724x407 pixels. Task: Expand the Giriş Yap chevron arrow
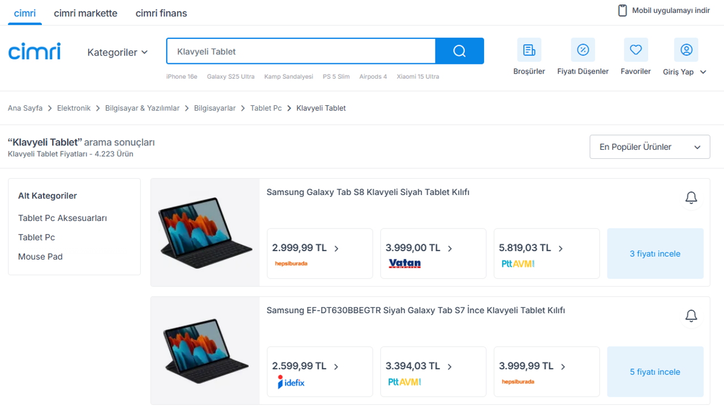coord(703,72)
